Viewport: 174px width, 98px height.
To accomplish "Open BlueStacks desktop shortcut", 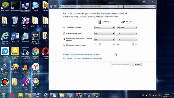I will click(x=5, y=6).
